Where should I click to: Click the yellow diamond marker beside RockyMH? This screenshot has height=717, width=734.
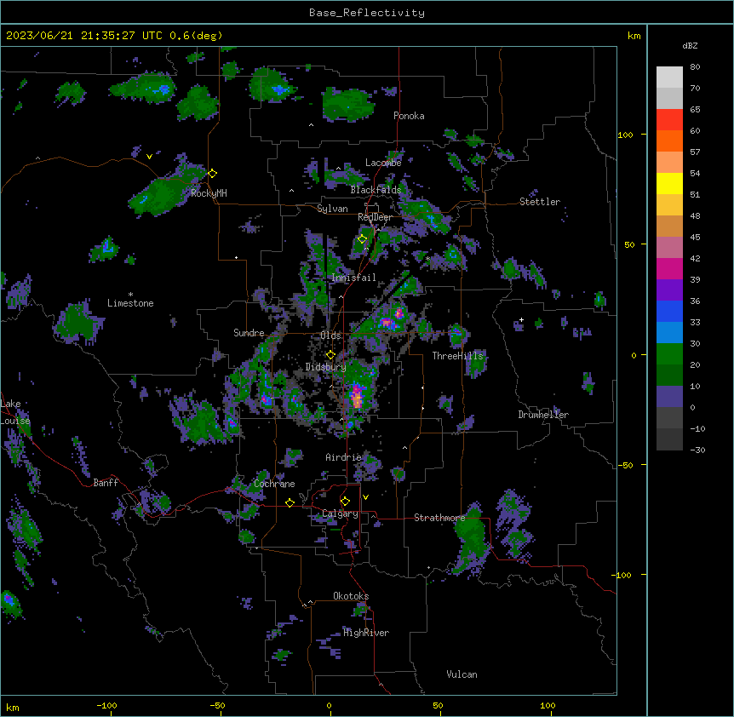(213, 174)
